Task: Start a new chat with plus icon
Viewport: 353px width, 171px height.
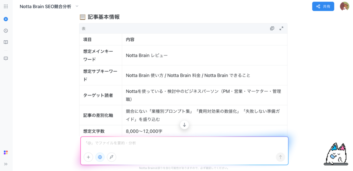Action: pos(6,19)
